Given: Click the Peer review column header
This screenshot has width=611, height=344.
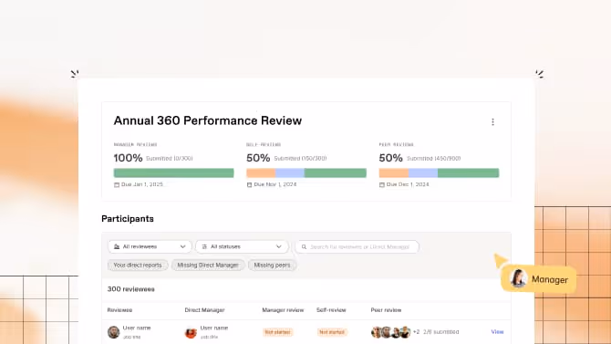Looking at the screenshot, I should (x=386, y=310).
